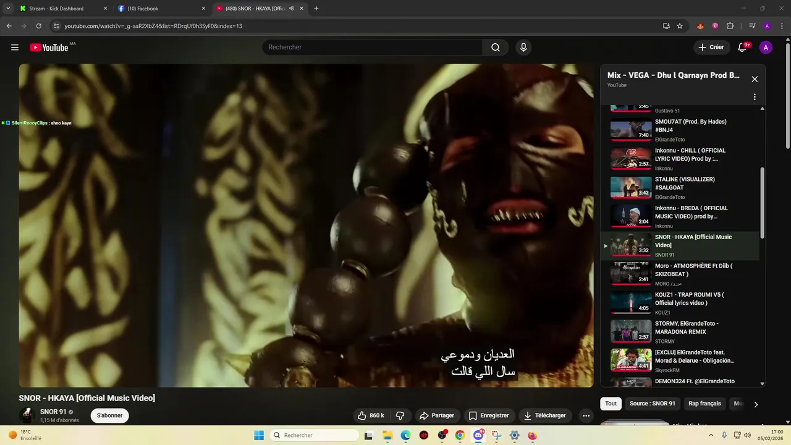Go to the YouTube home logo
Viewport: 791px width, 445px height.
tap(49, 48)
